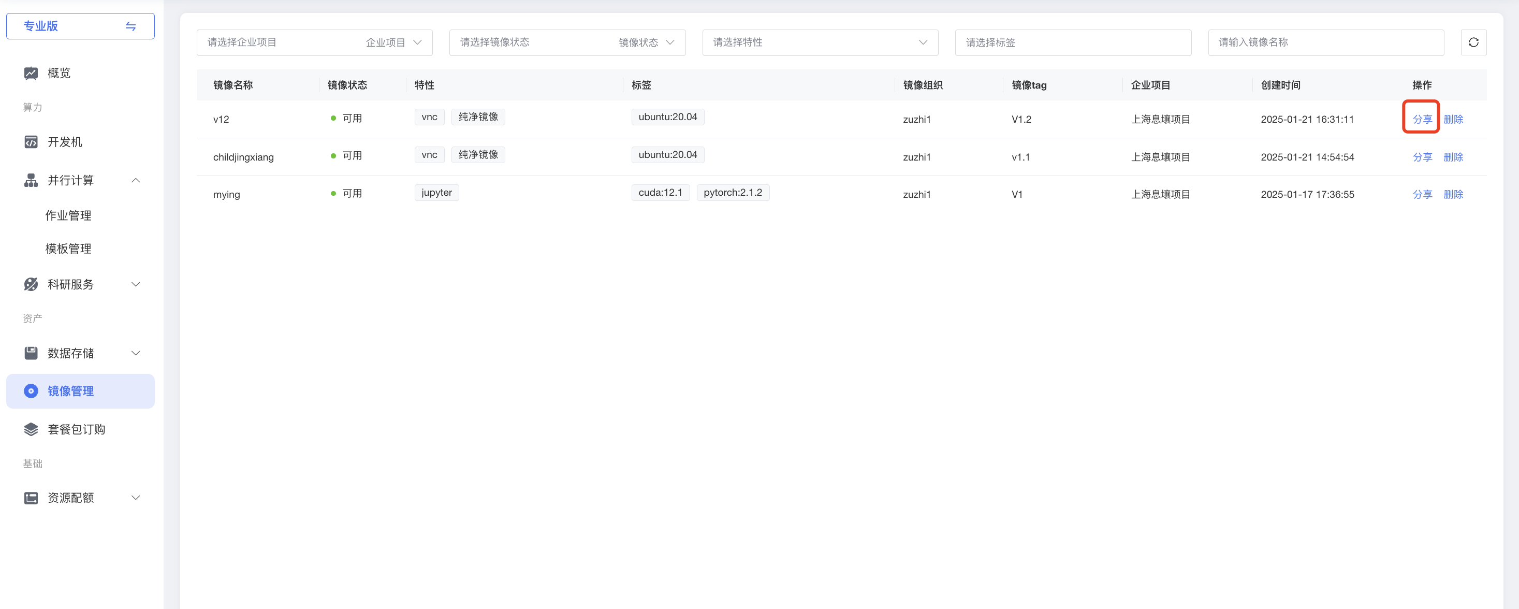The height and width of the screenshot is (609, 1519).
Task: Click the 套餐包订购 layers icon
Action: point(31,429)
